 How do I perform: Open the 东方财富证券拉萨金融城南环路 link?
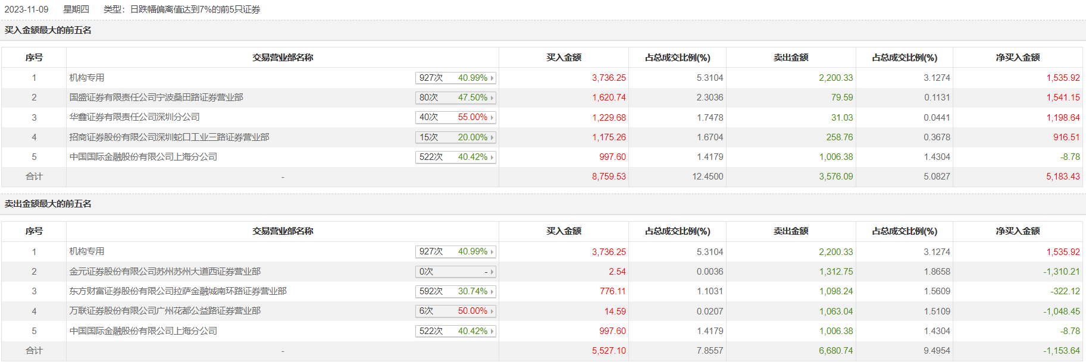178,291
